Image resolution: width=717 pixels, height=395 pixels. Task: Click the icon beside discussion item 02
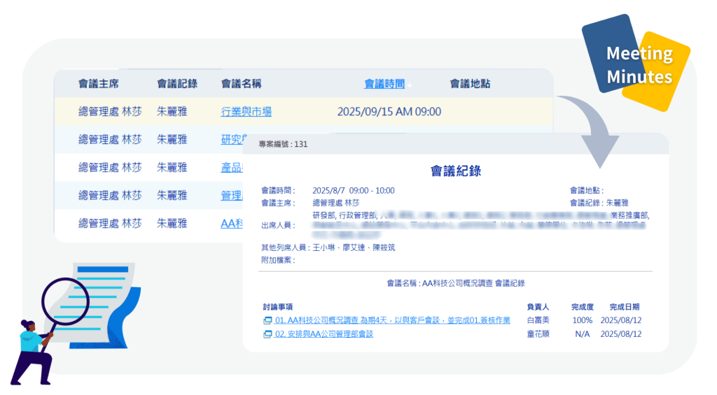point(267,334)
